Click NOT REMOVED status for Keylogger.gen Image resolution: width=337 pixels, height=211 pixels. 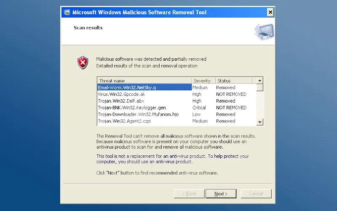231,108
